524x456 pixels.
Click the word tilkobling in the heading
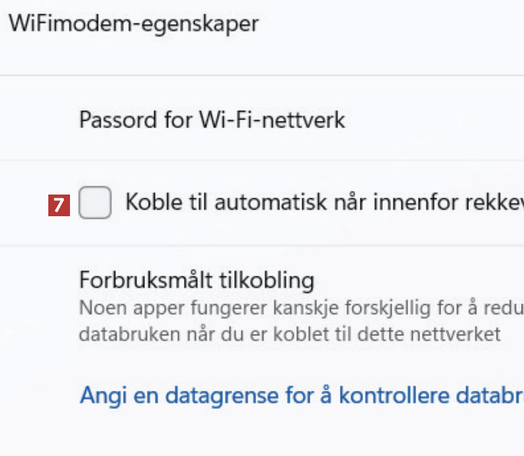click(x=267, y=280)
